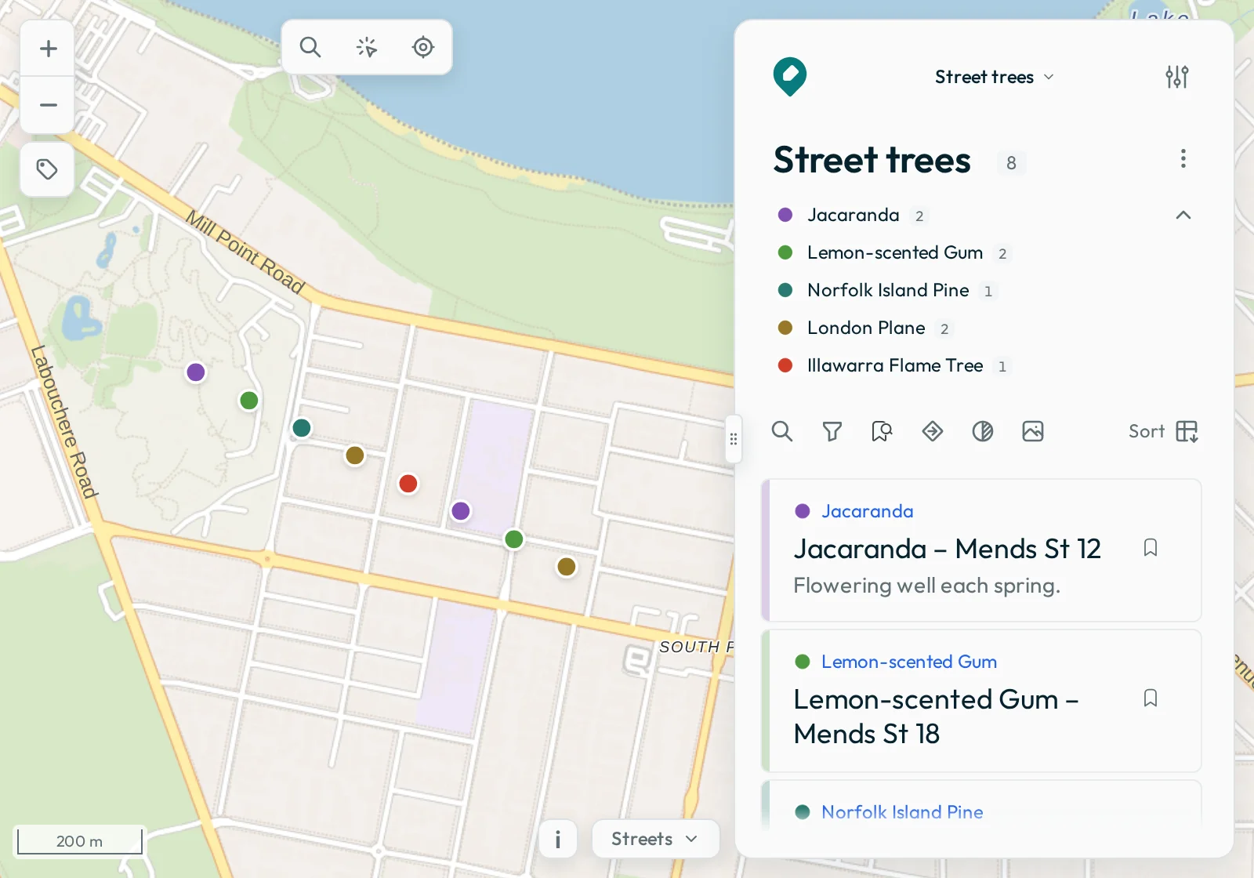Click the teal map-pin app logo
Image resolution: width=1254 pixels, height=878 pixels.
(790, 77)
